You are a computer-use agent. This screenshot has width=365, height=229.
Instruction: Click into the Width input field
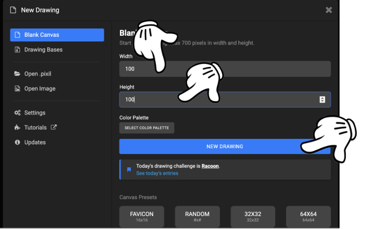click(x=225, y=69)
